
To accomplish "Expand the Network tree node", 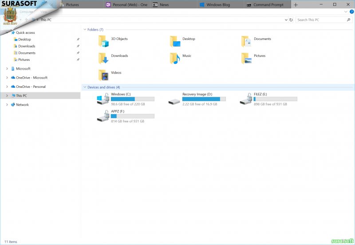I will [7, 105].
